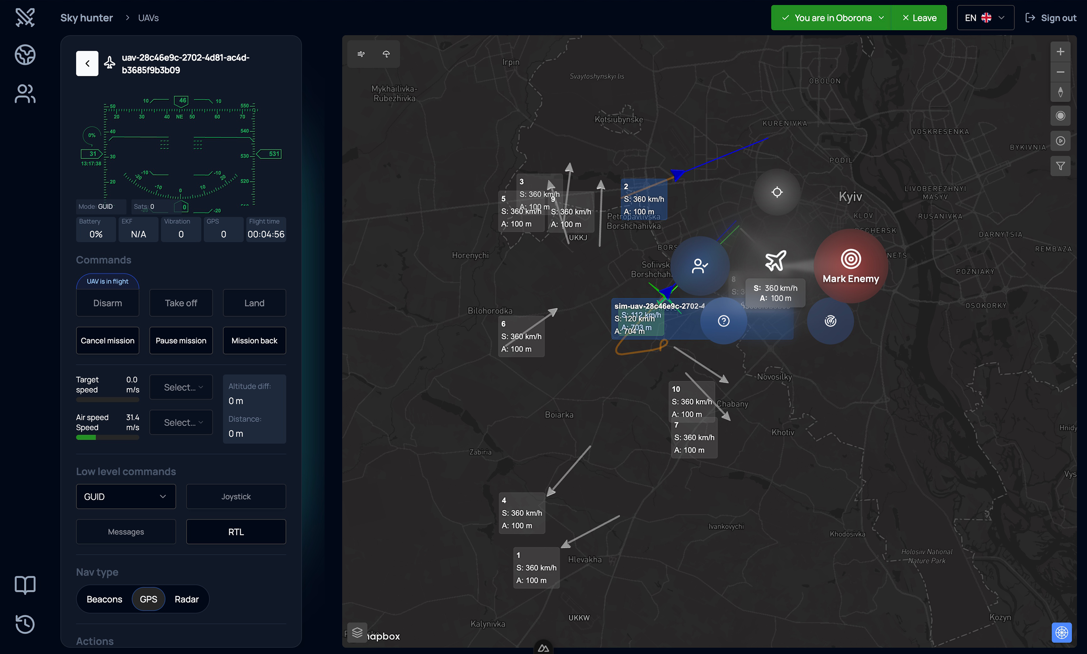The width and height of the screenshot is (1087, 654).
Task: Click the map filter funnel icon
Action: point(1060,166)
